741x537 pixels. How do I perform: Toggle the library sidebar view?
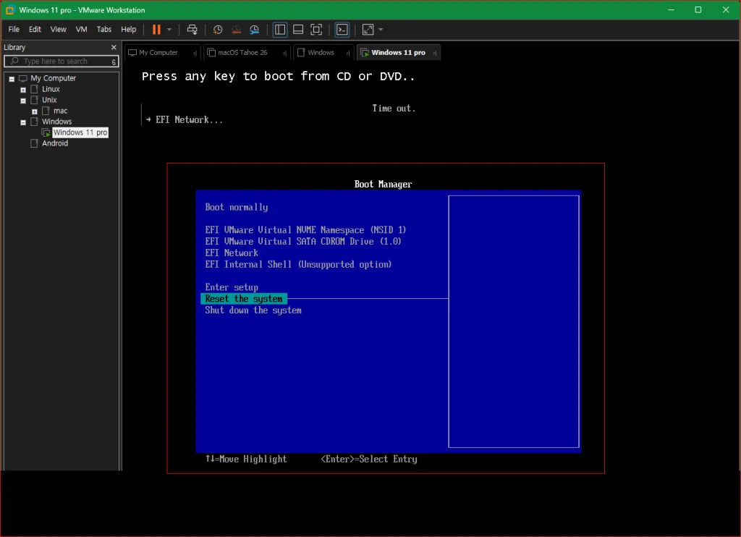pyautogui.click(x=280, y=29)
